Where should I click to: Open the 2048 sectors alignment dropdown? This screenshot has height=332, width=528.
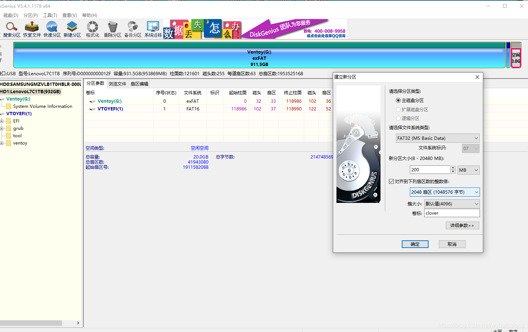[445, 192]
